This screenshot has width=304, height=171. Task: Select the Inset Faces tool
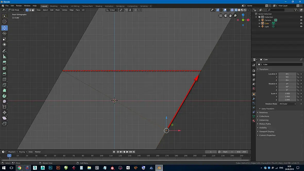[x=4, y=68]
